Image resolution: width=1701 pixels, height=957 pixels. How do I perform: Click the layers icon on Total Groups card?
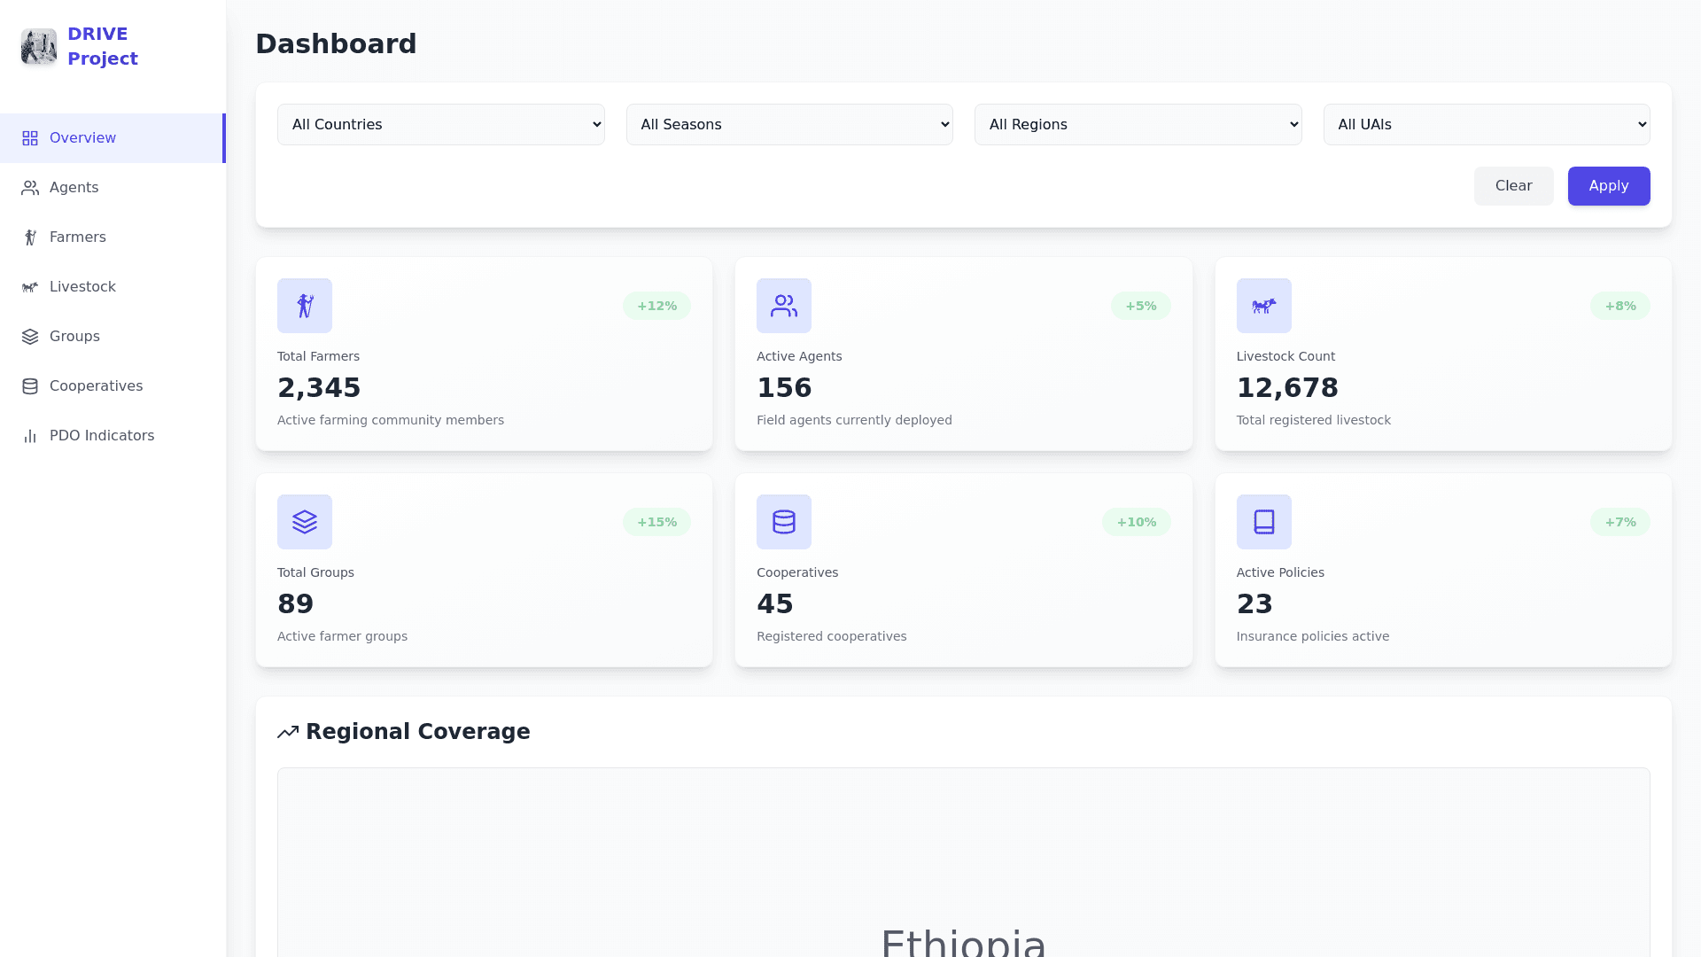pos(305,522)
